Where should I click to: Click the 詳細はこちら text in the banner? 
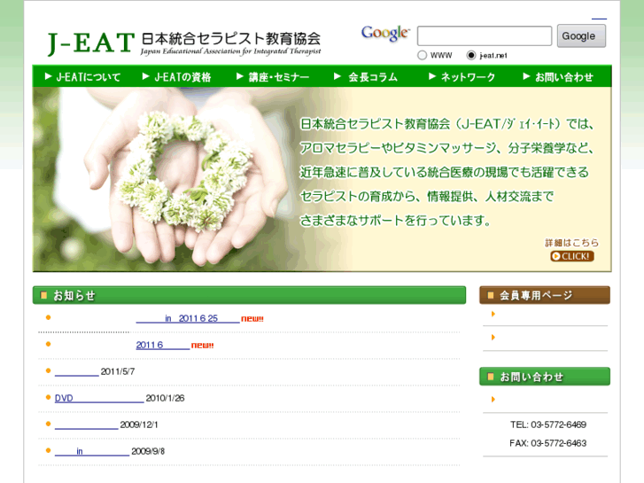click(x=571, y=243)
